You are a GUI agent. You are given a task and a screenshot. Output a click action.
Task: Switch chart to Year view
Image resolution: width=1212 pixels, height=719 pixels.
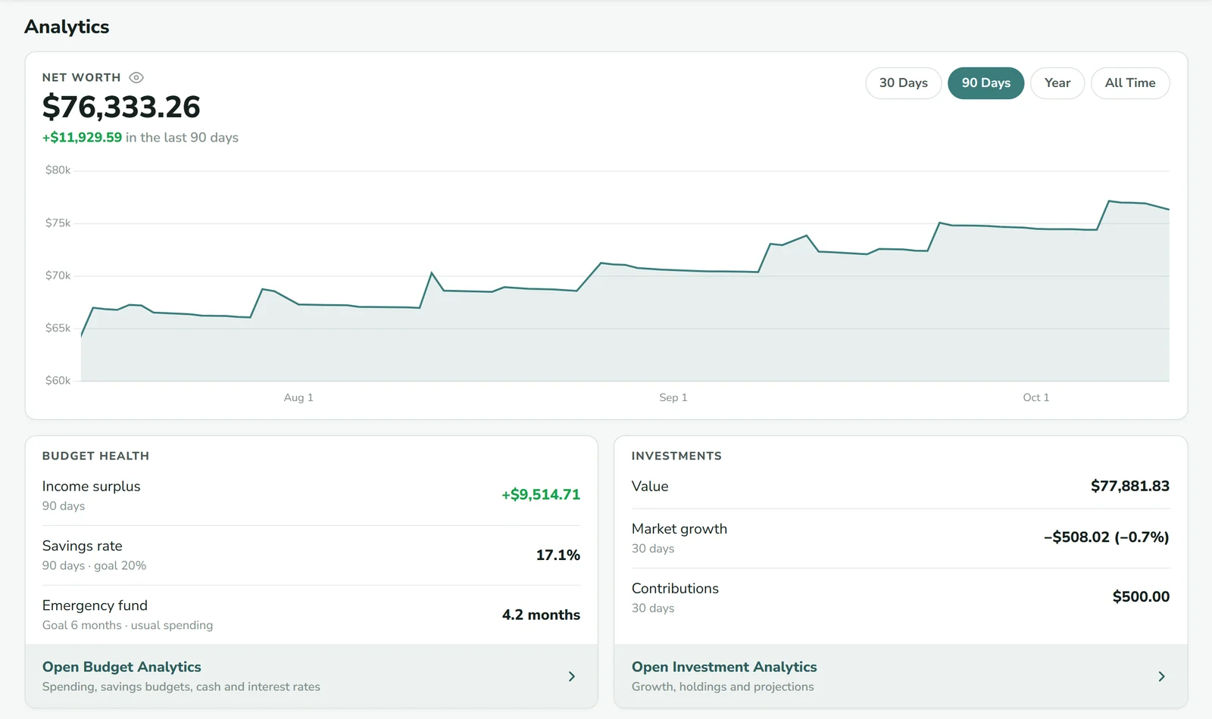pos(1057,83)
